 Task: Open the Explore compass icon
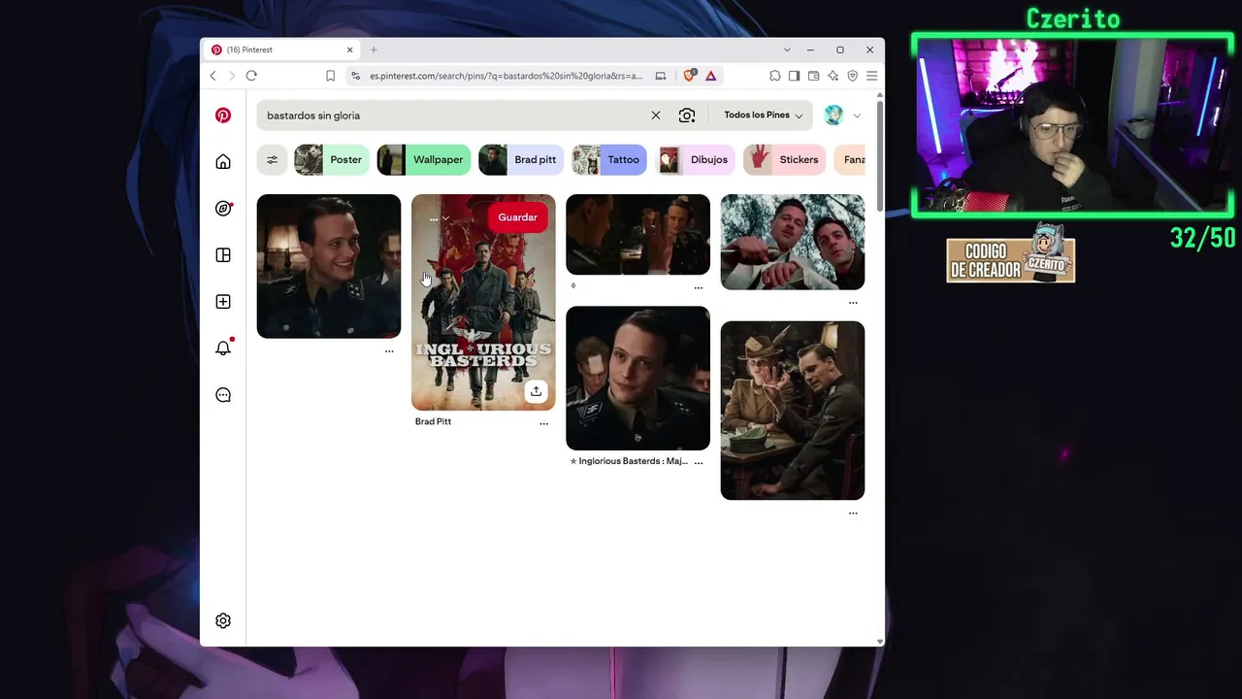[223, 209]
